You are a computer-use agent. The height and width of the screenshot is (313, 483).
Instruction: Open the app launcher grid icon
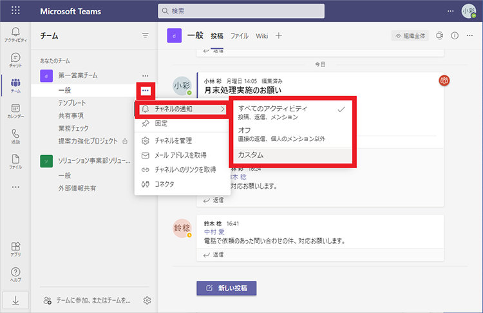point(15,10)
